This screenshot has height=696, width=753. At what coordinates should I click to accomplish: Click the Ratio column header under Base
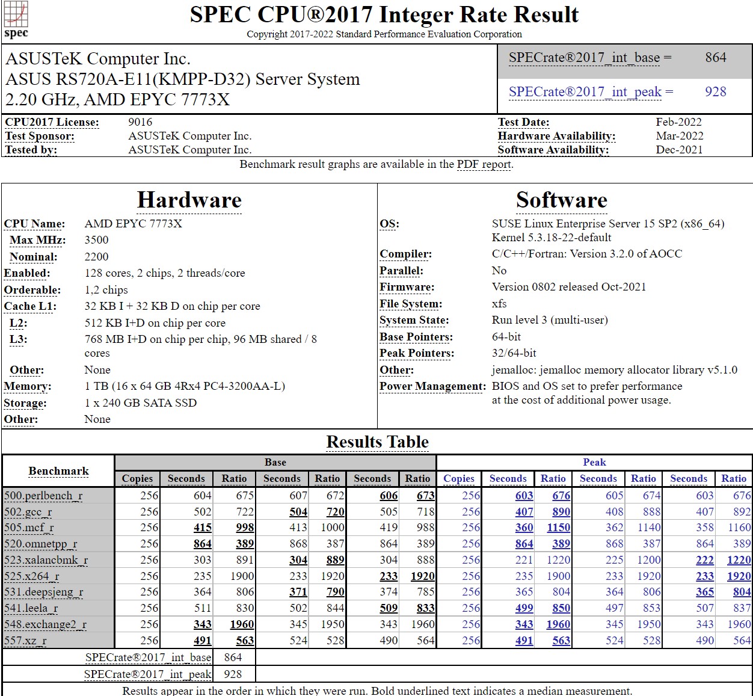[234, 478]
